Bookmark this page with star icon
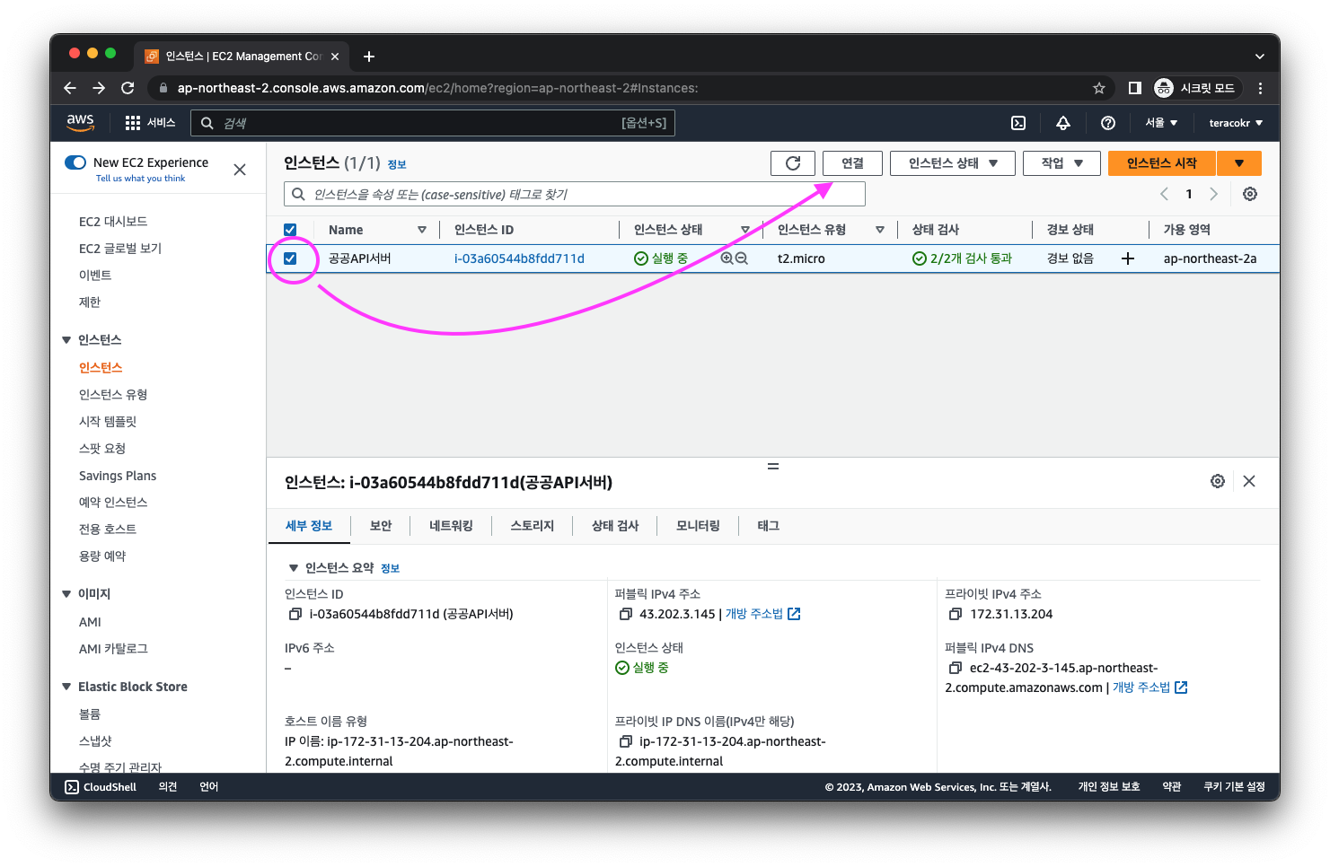Viewport: 1330px width, 867px height. [1099, 88]
